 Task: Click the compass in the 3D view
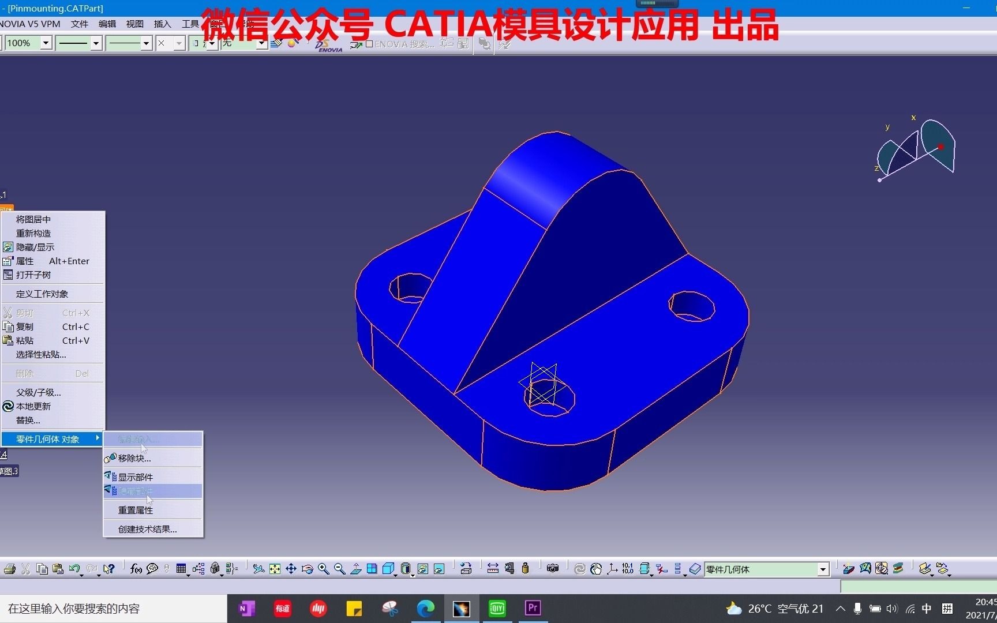916,149
